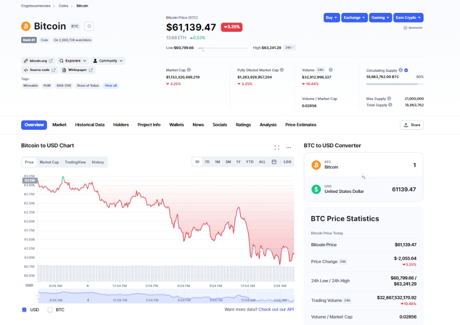The width and height of the screenshot is (460, 325).
Task: Open the 24h low/high period dropdown
Action: [x=289, y=47]
